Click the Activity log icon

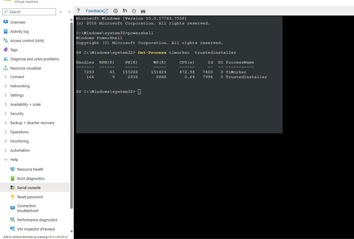pos(6,31)
